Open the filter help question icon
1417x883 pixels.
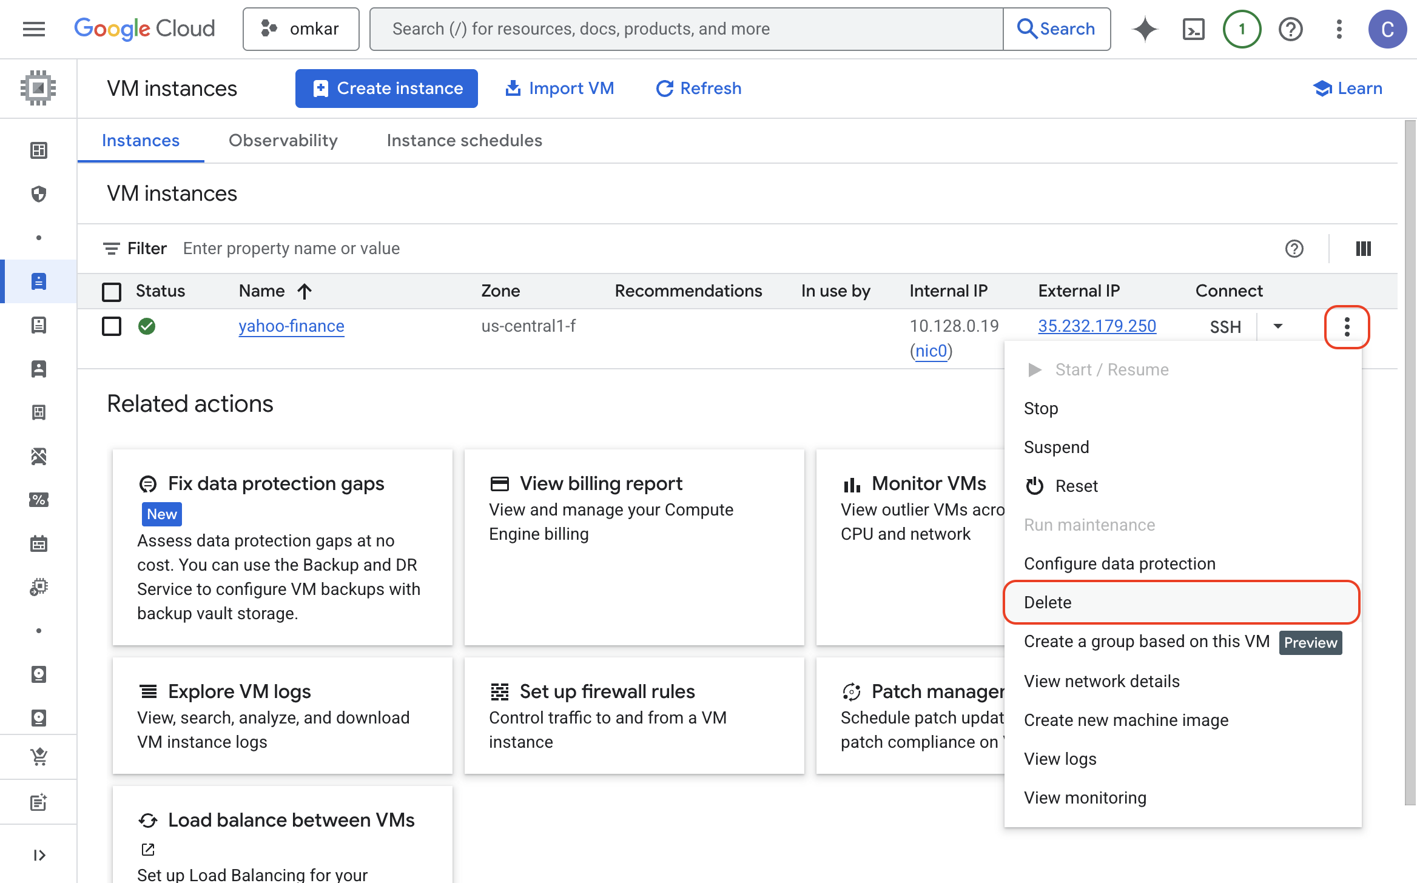click(1294, 249)
